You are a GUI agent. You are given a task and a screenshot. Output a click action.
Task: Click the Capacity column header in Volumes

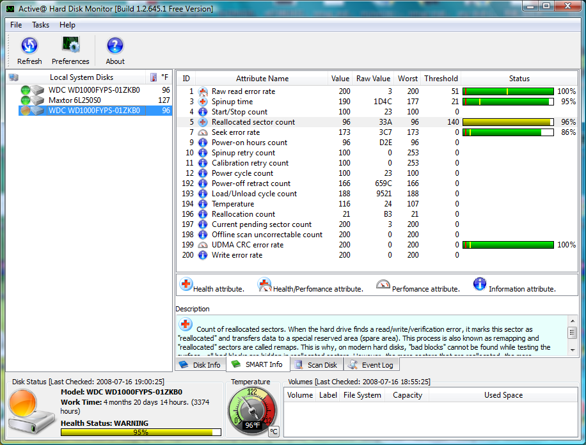coord(408,395)
